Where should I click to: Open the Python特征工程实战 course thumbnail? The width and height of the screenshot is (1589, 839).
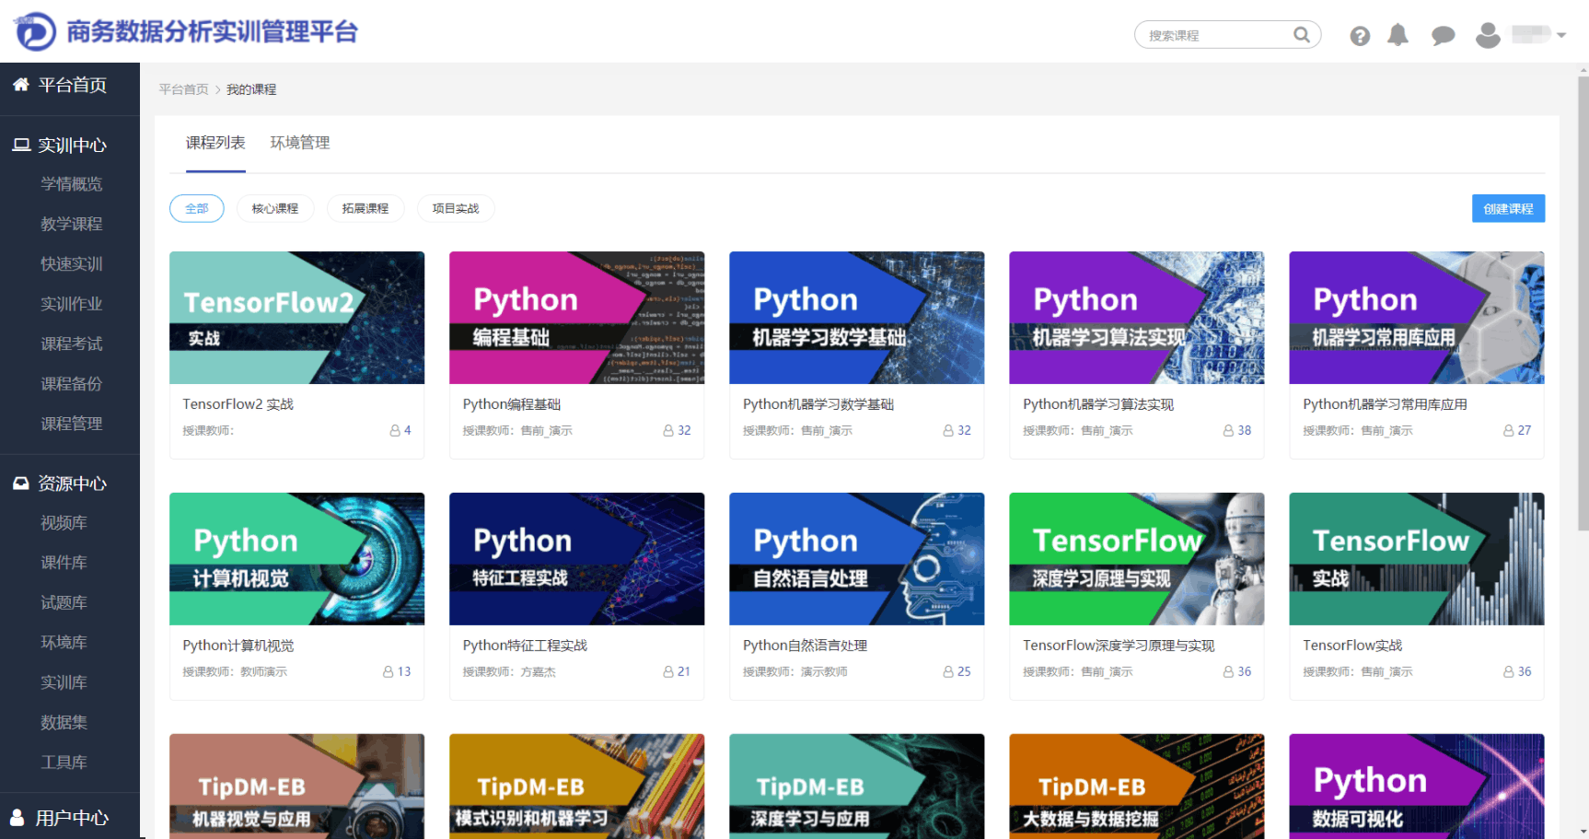[576, 559]
